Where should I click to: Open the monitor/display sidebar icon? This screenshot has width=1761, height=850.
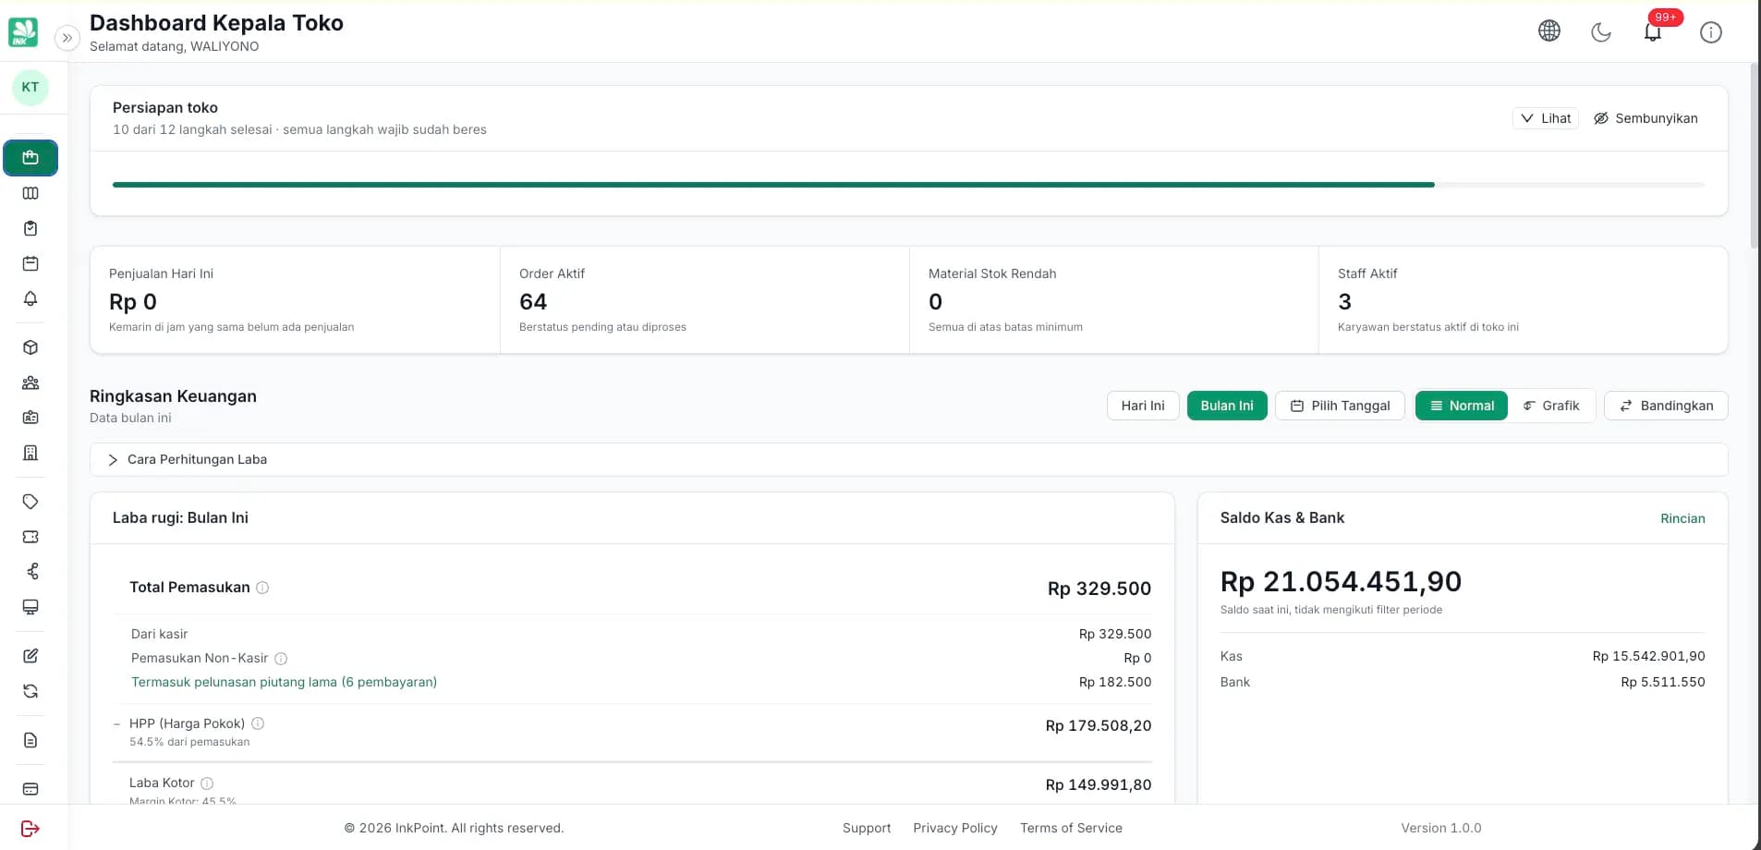[30, 607]
